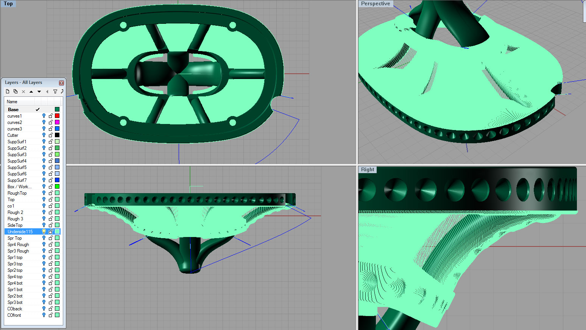
Task: Select the COfront layer name
Action: click(x=14, y=315)
